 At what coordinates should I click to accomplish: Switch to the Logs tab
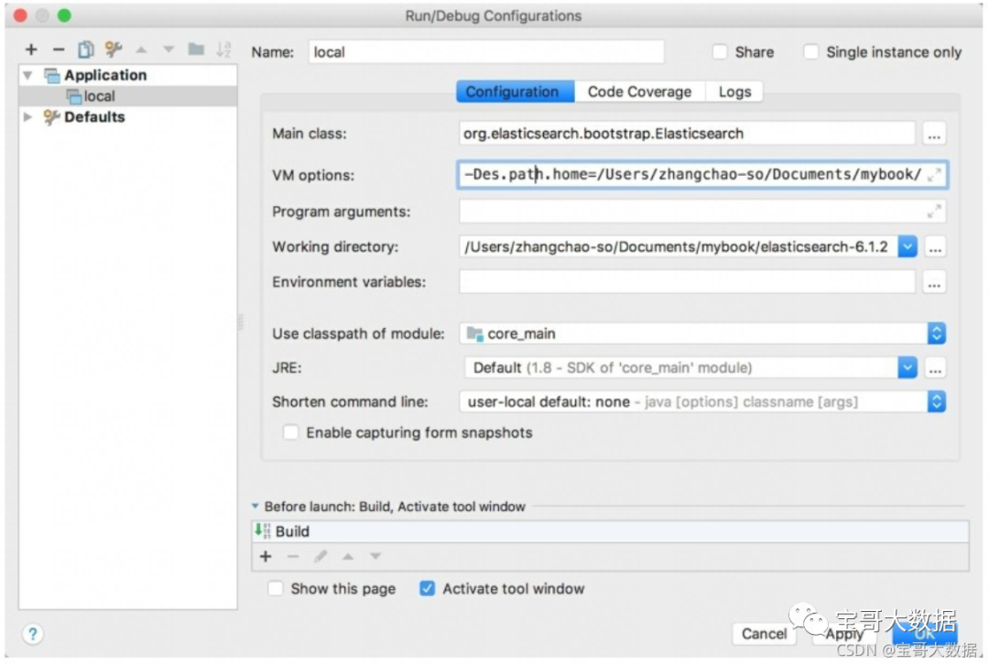click(734, 92)
